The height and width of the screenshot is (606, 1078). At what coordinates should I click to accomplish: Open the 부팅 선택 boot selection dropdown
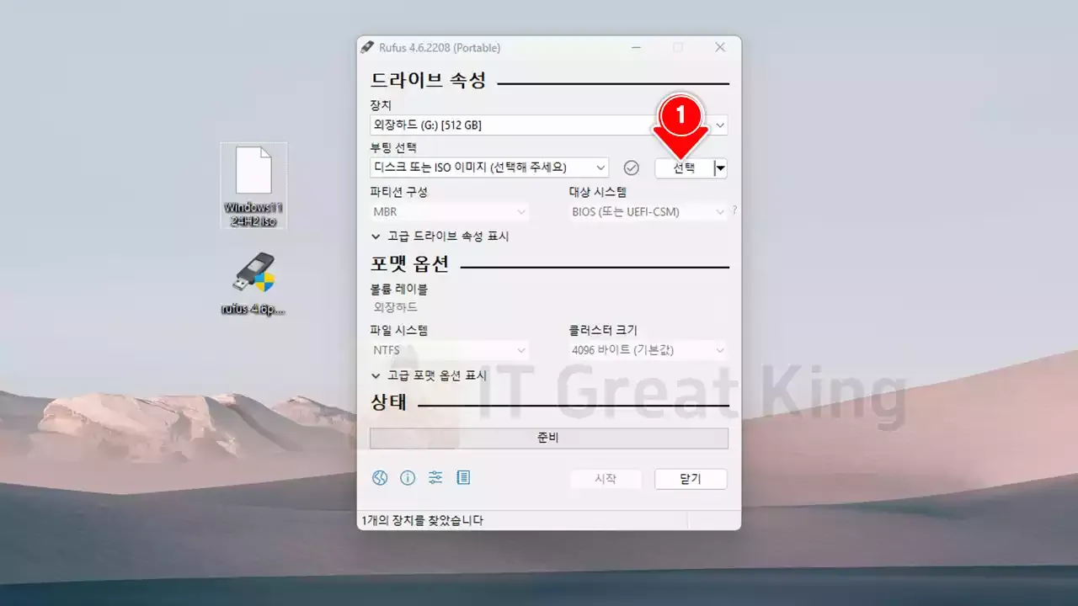(489, 167)
